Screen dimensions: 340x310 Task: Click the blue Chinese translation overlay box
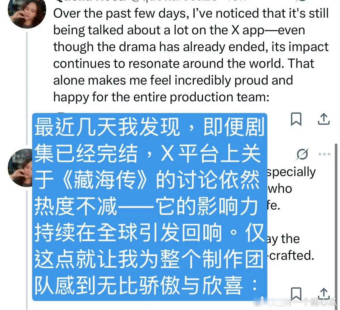click(x=150, y=207)
